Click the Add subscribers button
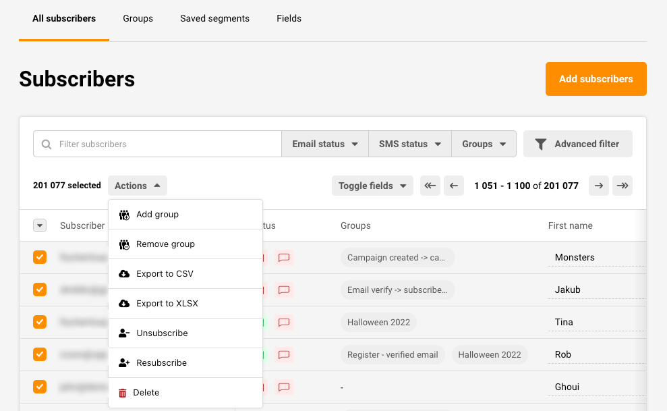 [x=596, y=79]
